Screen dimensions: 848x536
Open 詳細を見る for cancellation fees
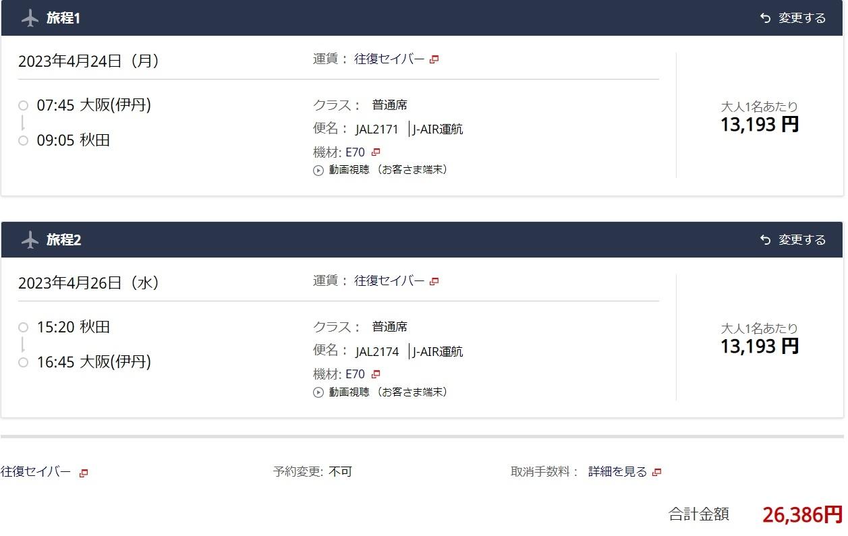coord(617,472)
